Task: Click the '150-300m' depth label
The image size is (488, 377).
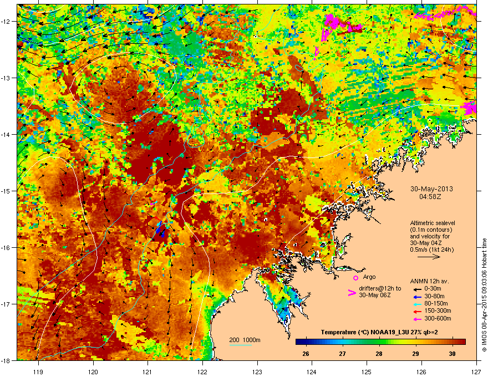Action: 438,310
